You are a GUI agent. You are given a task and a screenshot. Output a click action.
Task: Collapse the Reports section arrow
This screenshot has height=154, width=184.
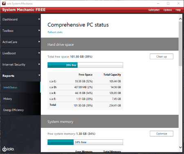click(x=39, y=75)
